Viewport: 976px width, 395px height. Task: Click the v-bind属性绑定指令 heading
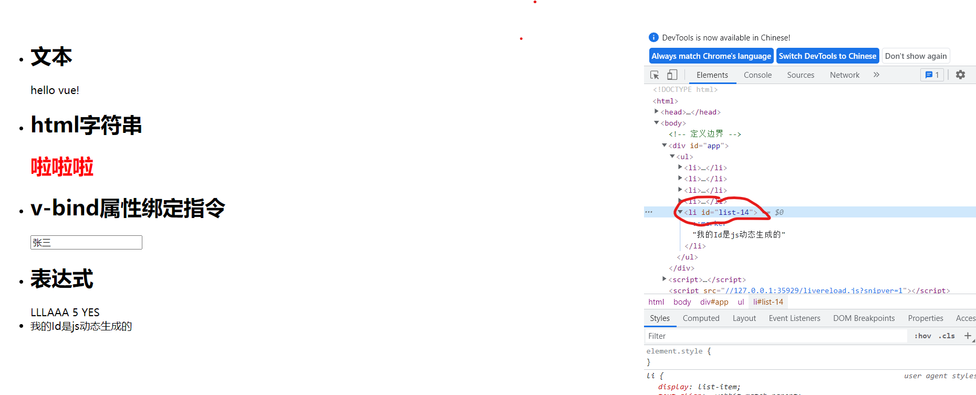[128, 208]
